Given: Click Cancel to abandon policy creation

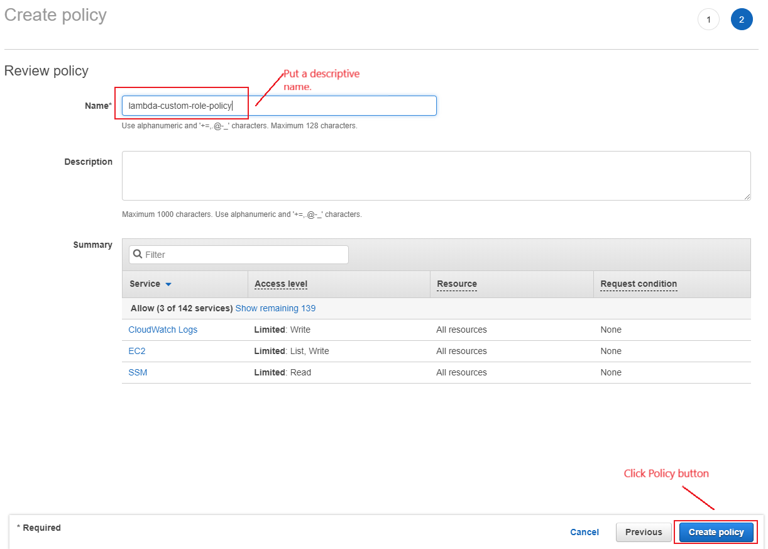Looking at the screenshot, I should click(584, 532).
